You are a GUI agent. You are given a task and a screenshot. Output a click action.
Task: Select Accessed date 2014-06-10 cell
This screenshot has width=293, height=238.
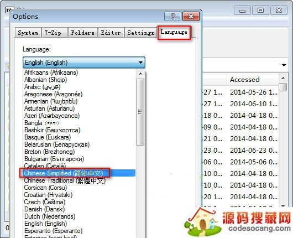[253, 104]
